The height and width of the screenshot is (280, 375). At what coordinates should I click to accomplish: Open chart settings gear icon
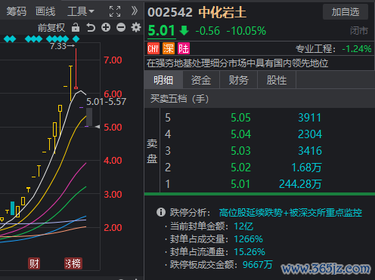pos(136,27)
